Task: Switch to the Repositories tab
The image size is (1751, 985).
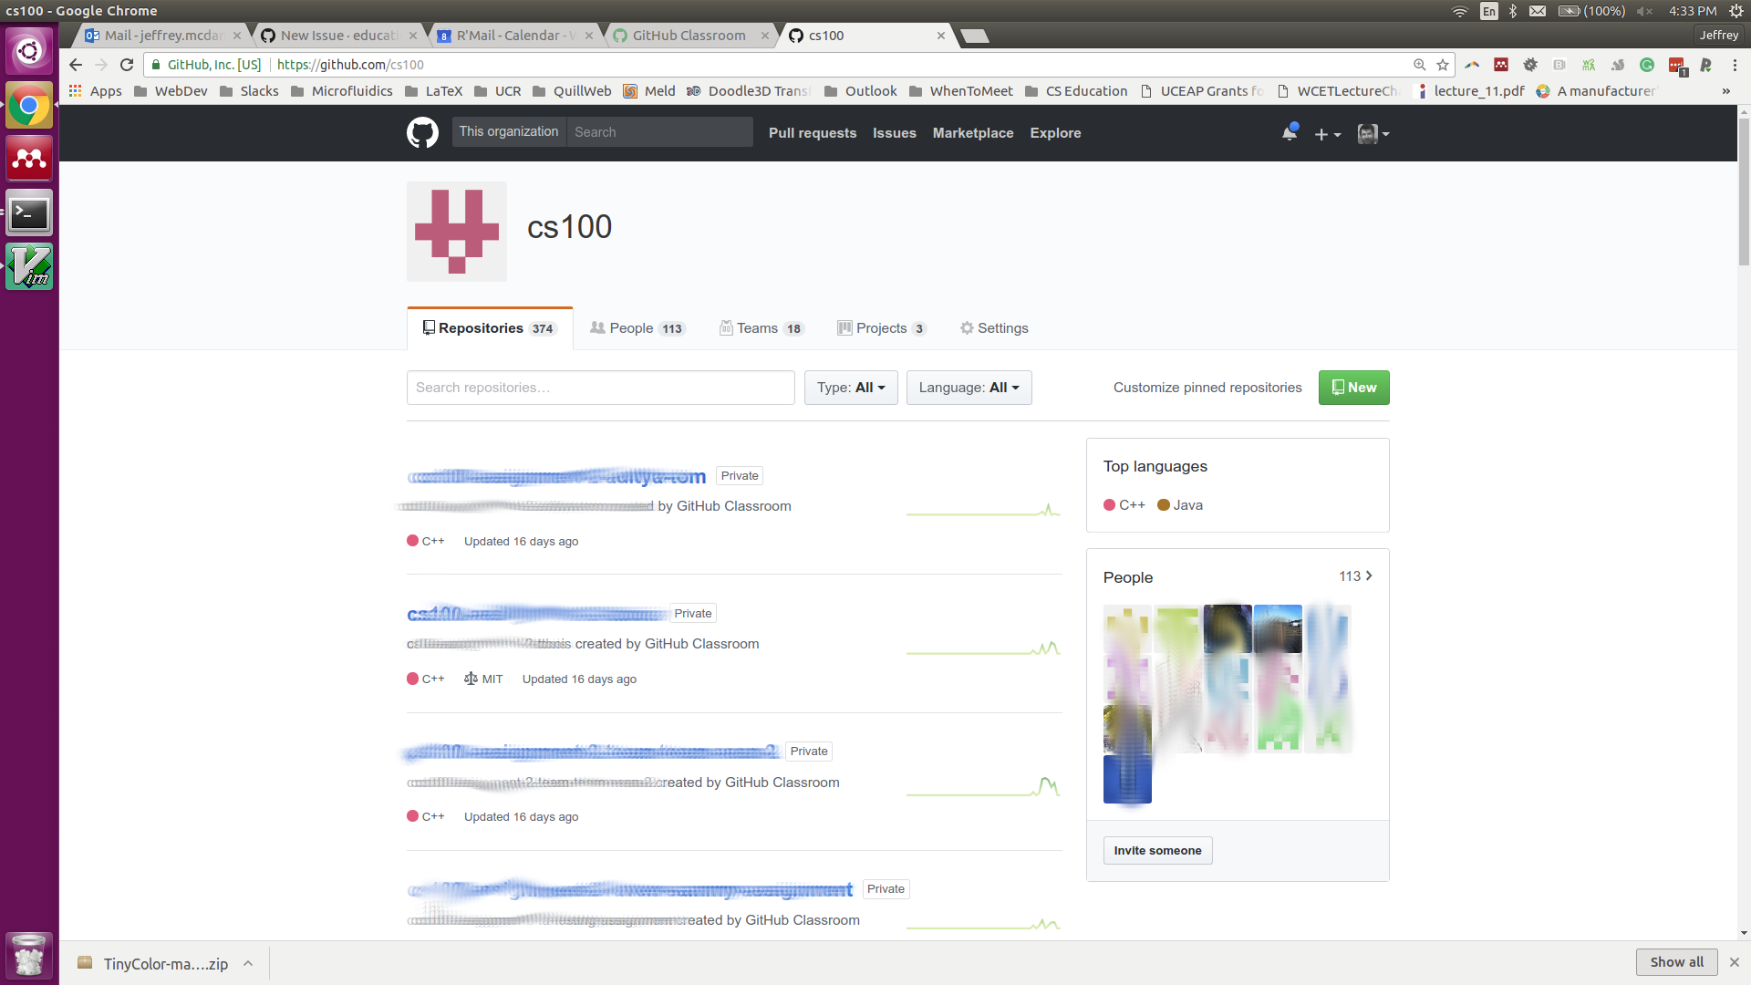Action: [x=490, y=328]
